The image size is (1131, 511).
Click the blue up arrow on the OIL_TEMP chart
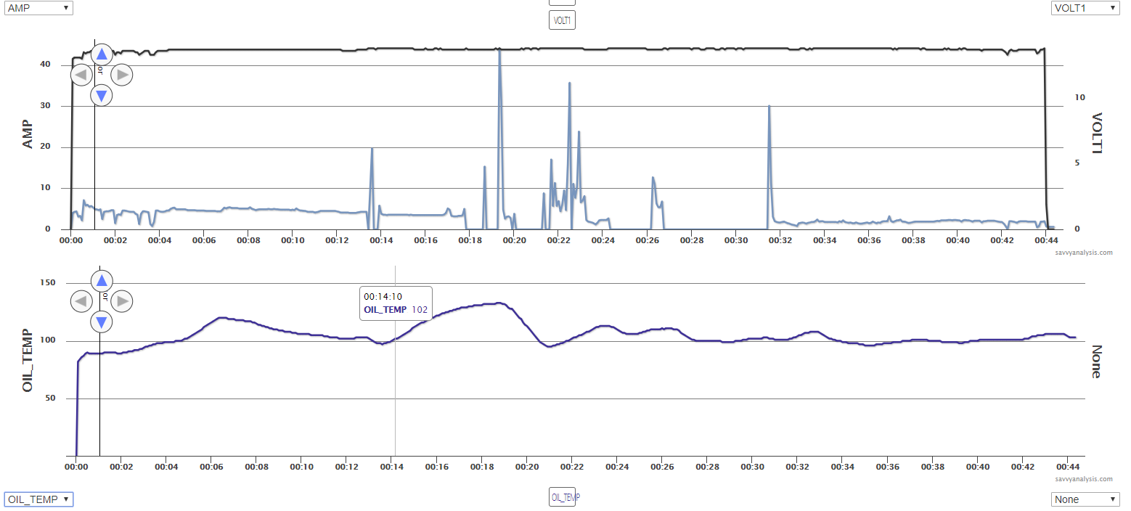[x=101, y=280]
